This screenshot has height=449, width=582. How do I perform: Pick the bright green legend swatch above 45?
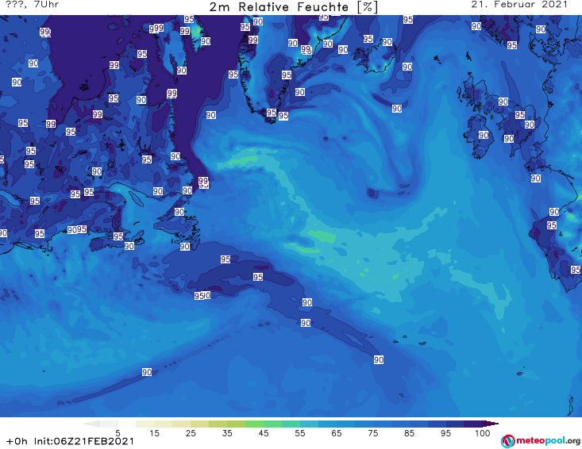click(x=254, y=424)
